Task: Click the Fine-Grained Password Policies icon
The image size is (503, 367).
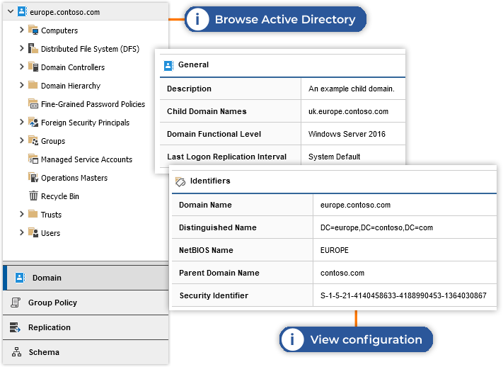Action: click(33, 104)
